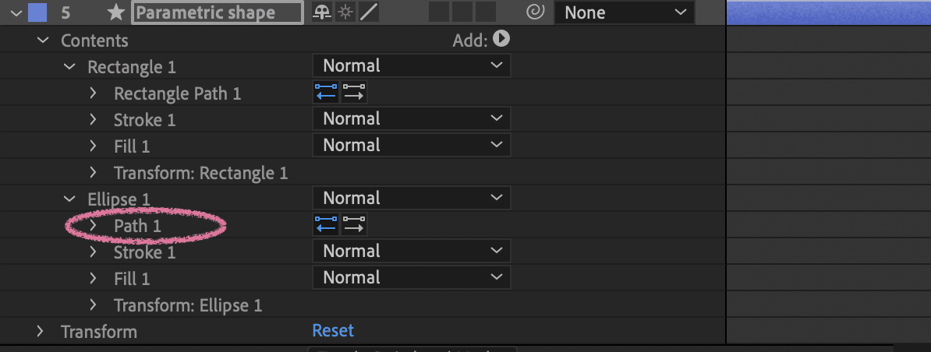Toggle the collapse transformations sun switch

coord(344,12)
